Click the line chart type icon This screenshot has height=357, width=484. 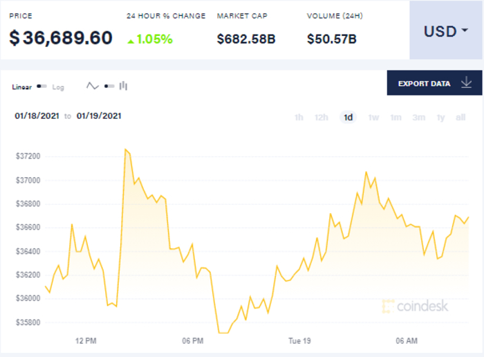click(93, 86)
